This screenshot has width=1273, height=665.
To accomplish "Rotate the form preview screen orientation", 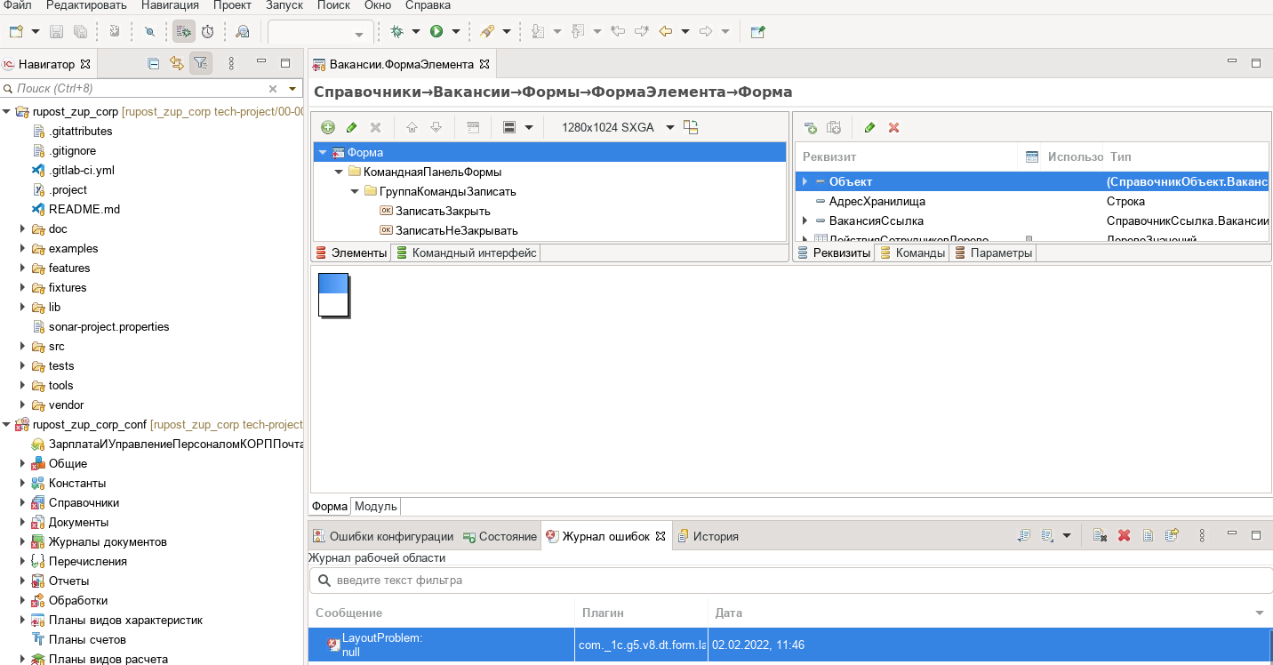I will (691, 127).
